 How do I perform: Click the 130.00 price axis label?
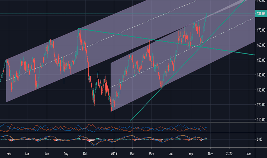[261, 90]
